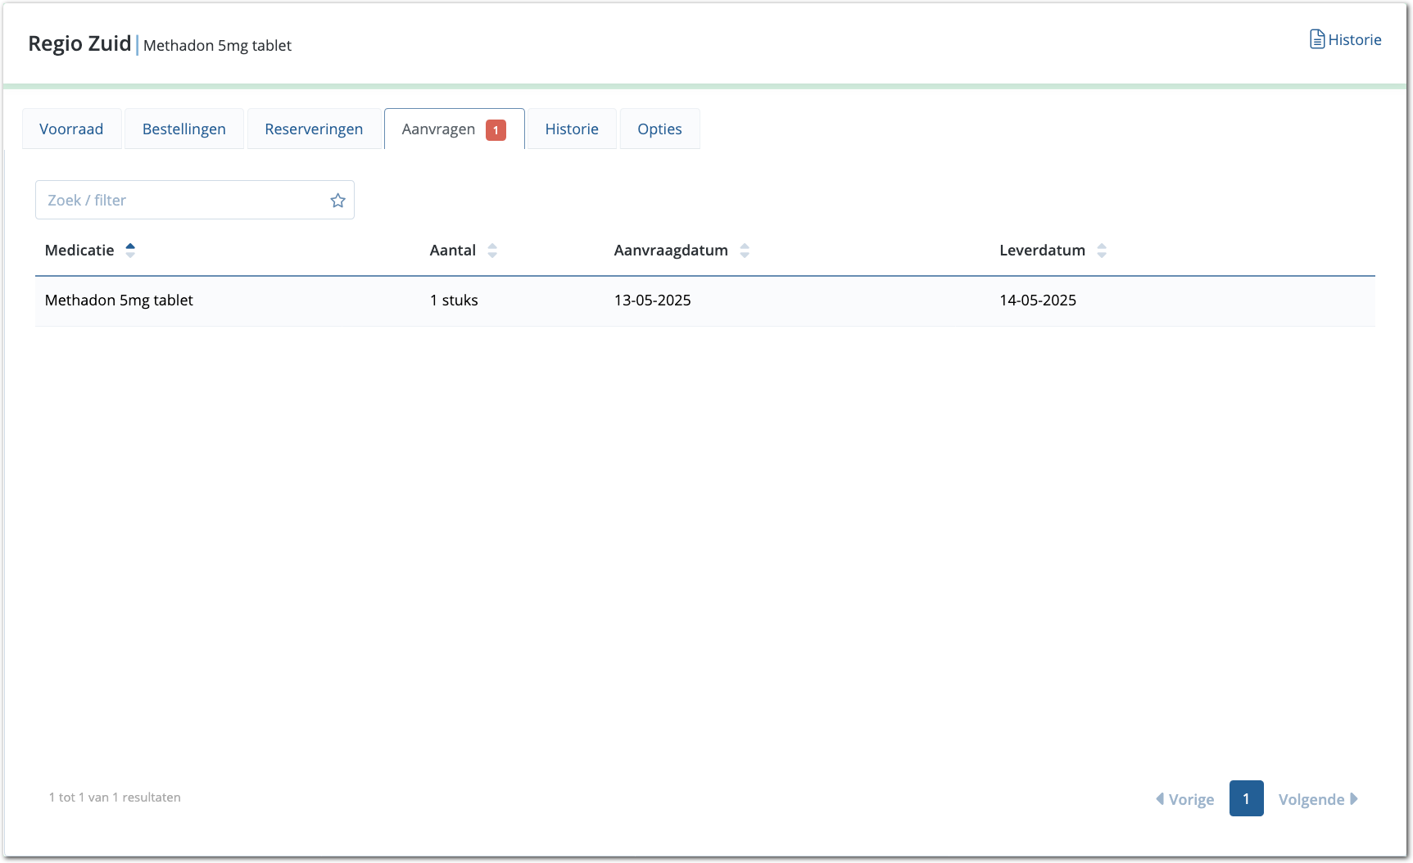This screenshot has height=863, width=1413.
Task: Go to previous page with Vorige
Action: pos(1185,799)
